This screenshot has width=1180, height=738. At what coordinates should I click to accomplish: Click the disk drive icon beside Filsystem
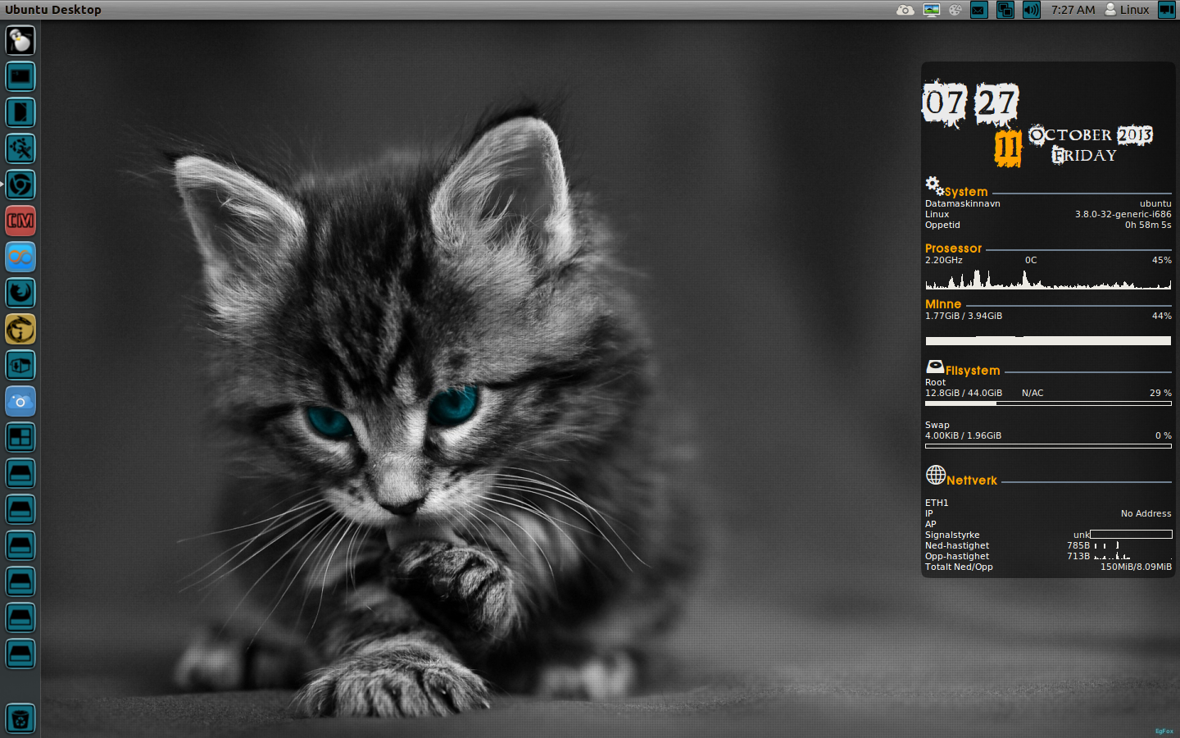point(935,367)
